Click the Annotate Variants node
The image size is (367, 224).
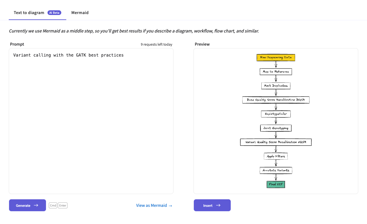tap(276, 170)
